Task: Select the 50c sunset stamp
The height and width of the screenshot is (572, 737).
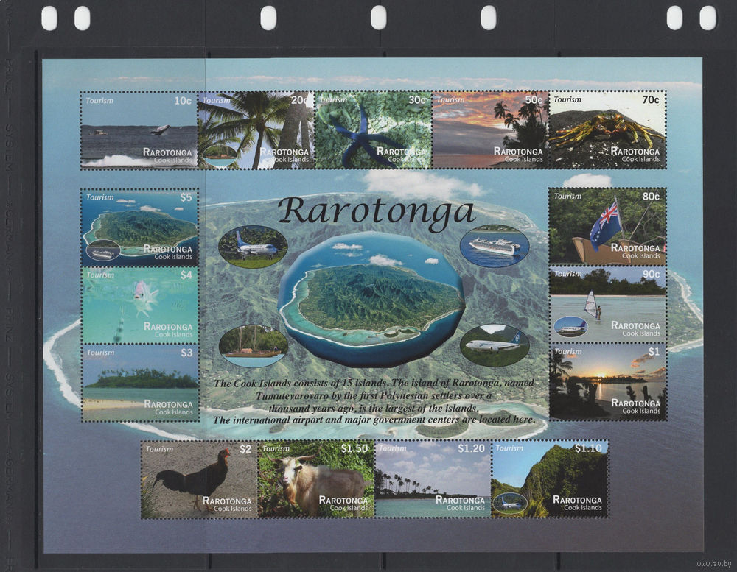Action: pos(490,130)
